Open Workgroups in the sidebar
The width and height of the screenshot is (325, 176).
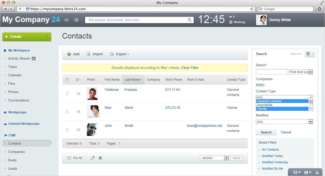17,112
